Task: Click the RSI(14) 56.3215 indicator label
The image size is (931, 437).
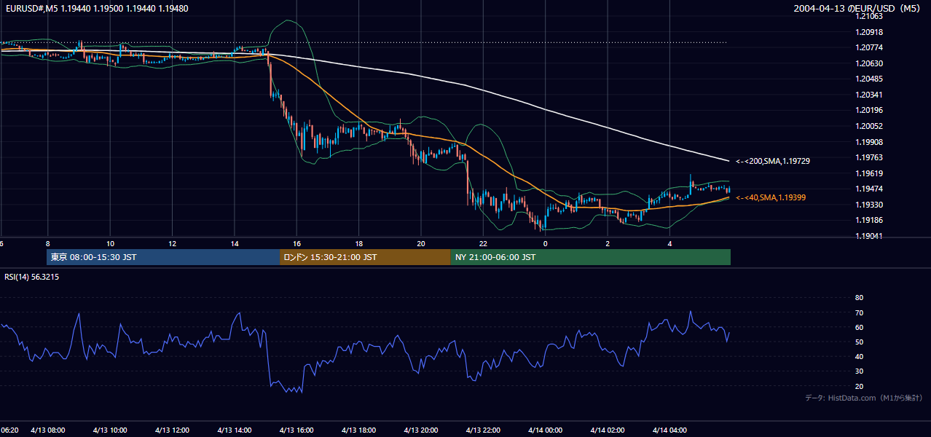Action: (31, 277)
